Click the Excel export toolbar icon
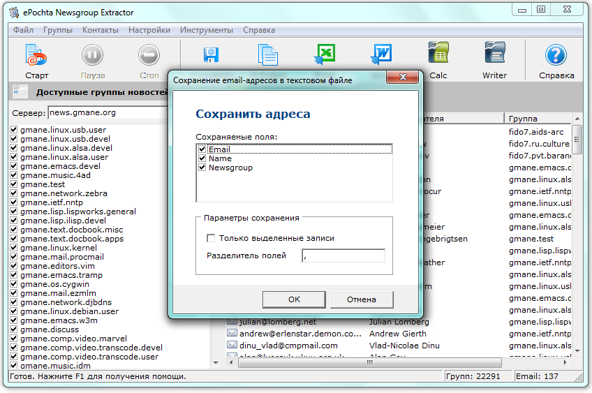The image size is (592, 393). [x=325, y=54]
